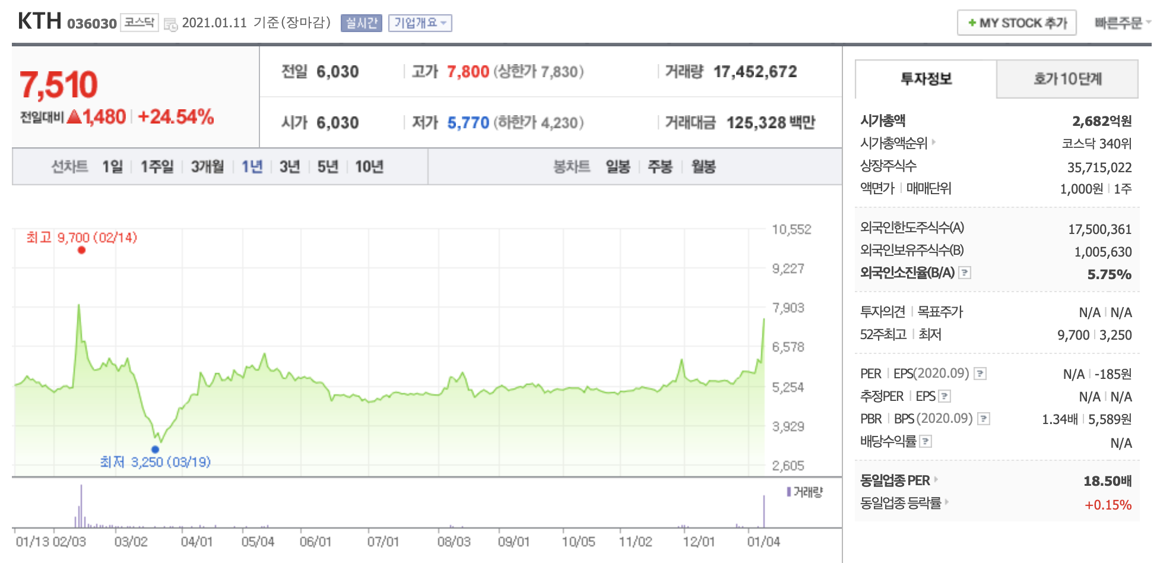Click the arrow icon after 동일업종 PER
1160x563 pixels.
937,480
